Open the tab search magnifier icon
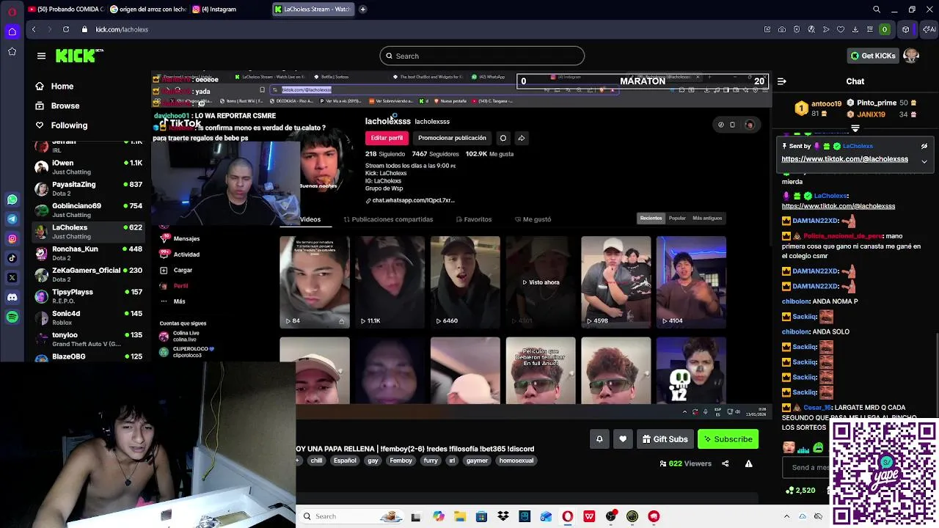The image size is (939, 528). coord(877,10)
